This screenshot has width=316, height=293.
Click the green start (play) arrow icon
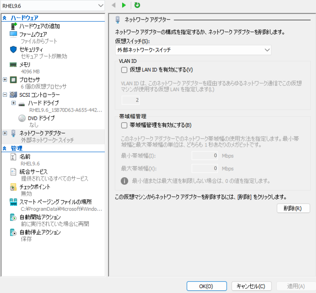tap(124, 5)
